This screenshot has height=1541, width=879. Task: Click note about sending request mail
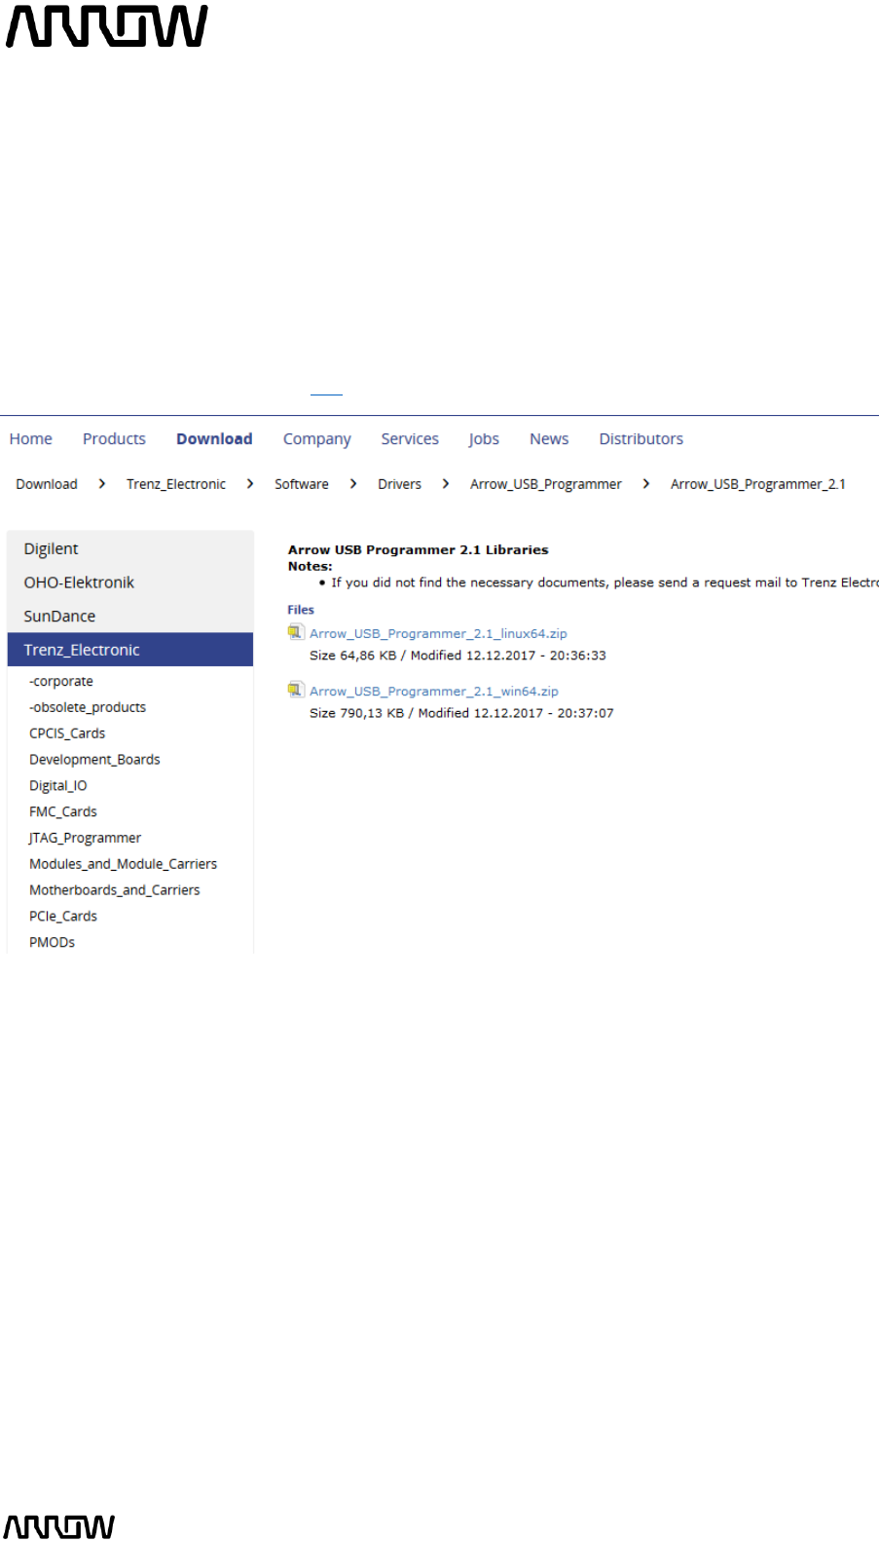pyautogui.click(x=604, y=583)
